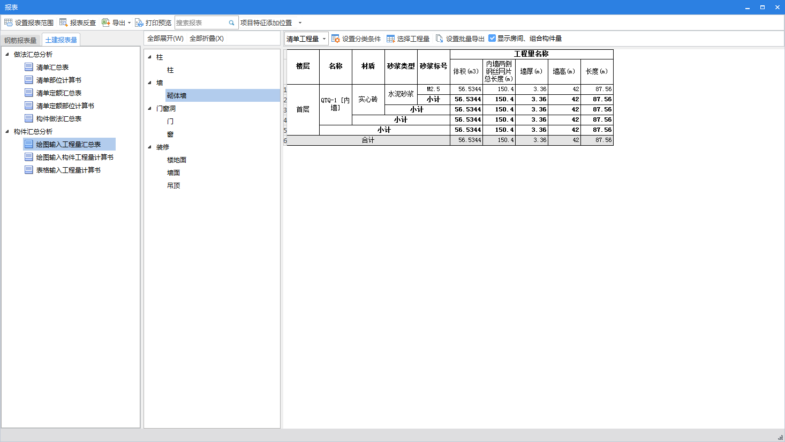
Task: Click the 导出 export icon
Action: click(105, 23)
